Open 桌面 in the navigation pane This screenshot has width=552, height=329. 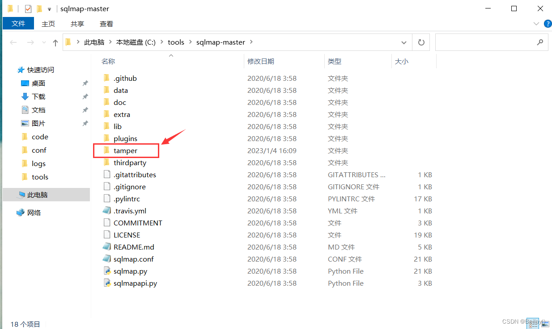[38, 83]
